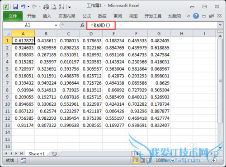Select cell containing 0.006426

113,111
